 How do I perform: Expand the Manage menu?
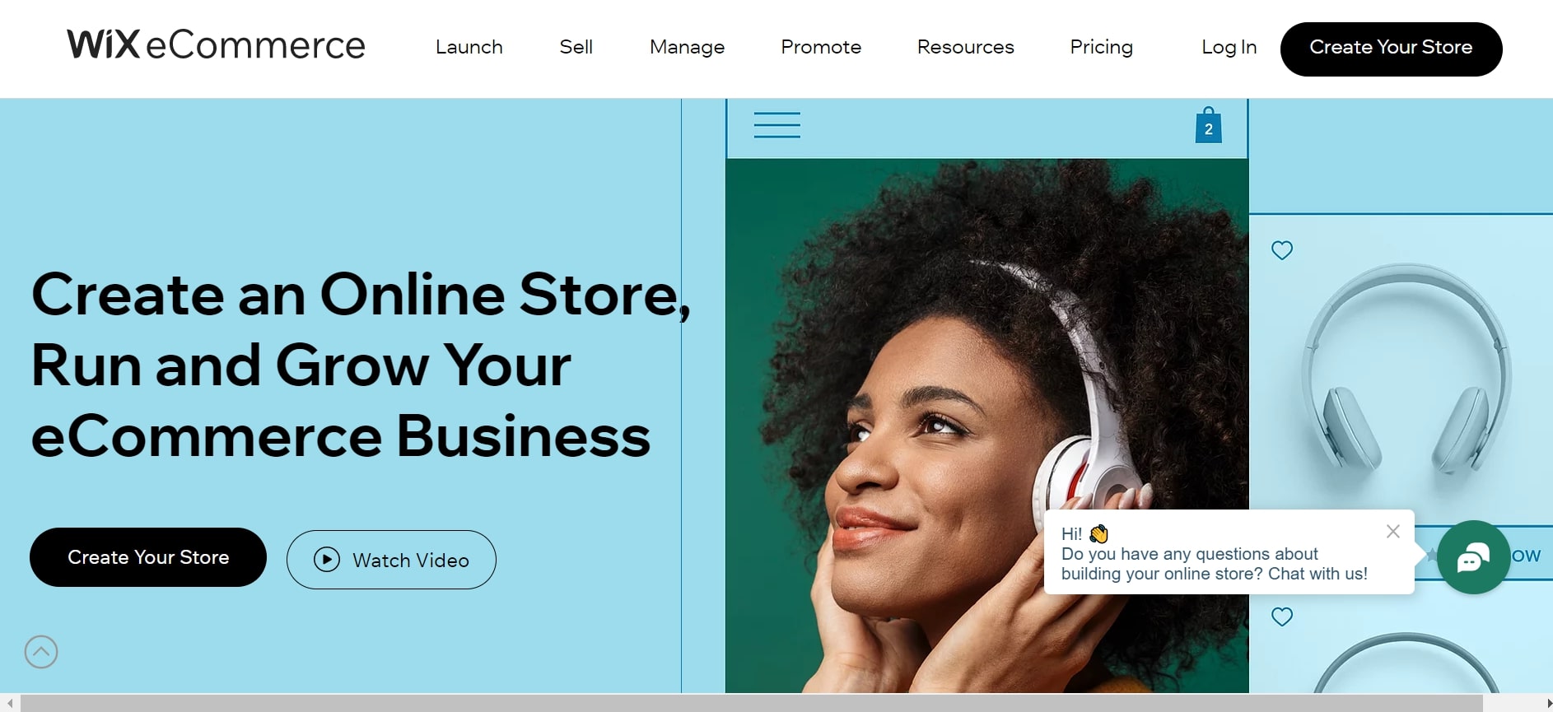[x=687, y=47]
